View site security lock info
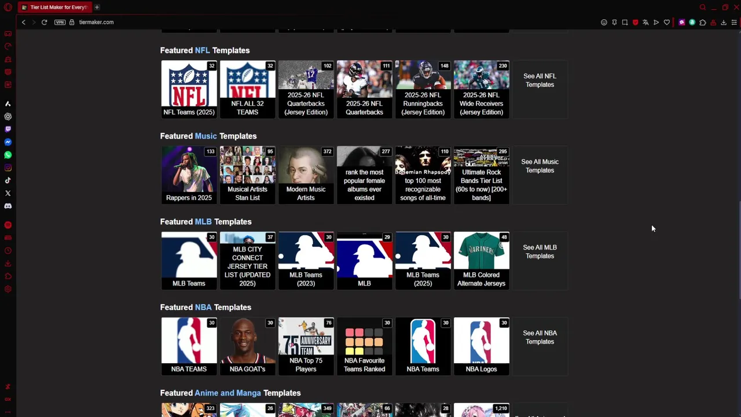 [72, 22]
